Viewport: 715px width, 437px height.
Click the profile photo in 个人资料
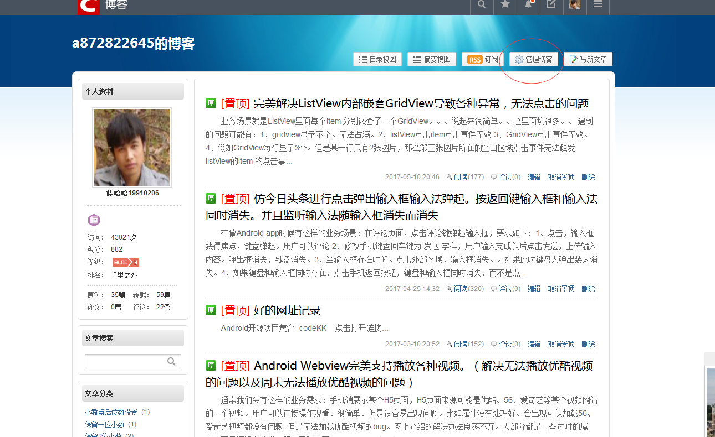pyautogui.click(x=132, y=147)
